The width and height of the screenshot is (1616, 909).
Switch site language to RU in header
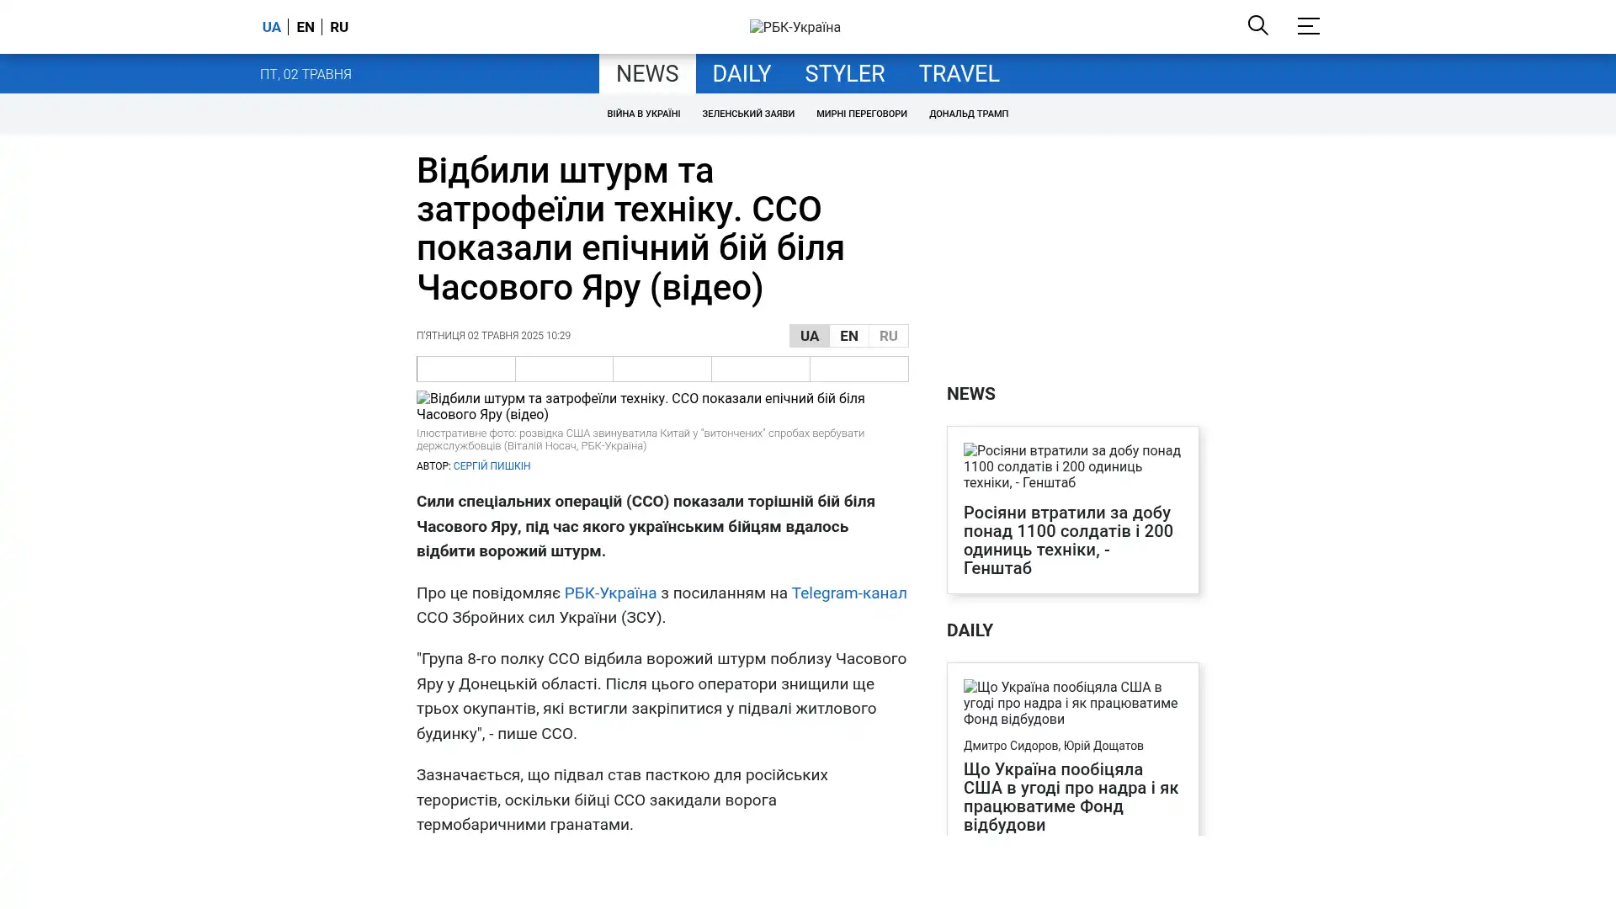tap(338, 27)
